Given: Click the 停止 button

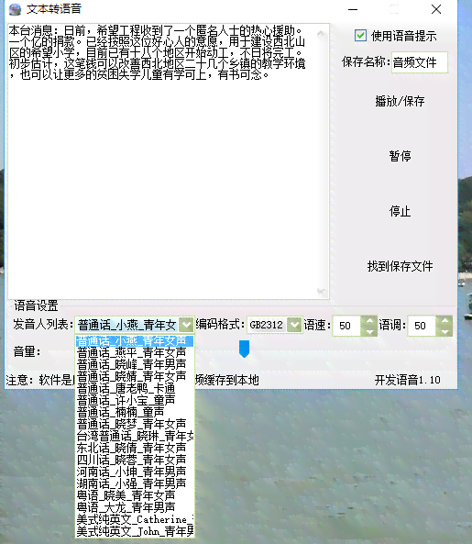Looking at the screenshot, I should [x=400, y=211].
